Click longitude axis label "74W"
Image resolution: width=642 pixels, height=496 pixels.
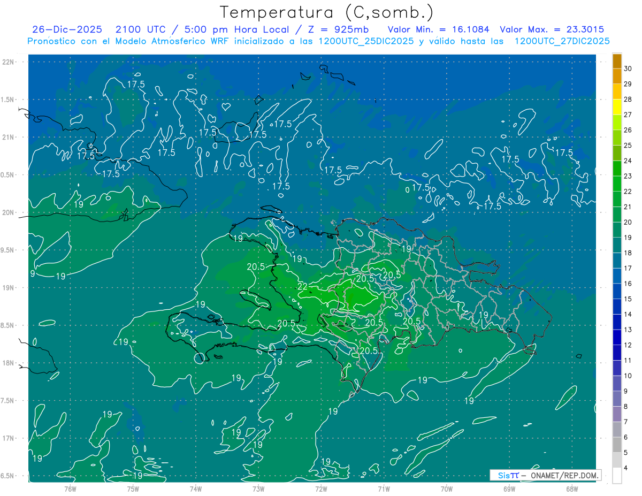tap(195, 489)
